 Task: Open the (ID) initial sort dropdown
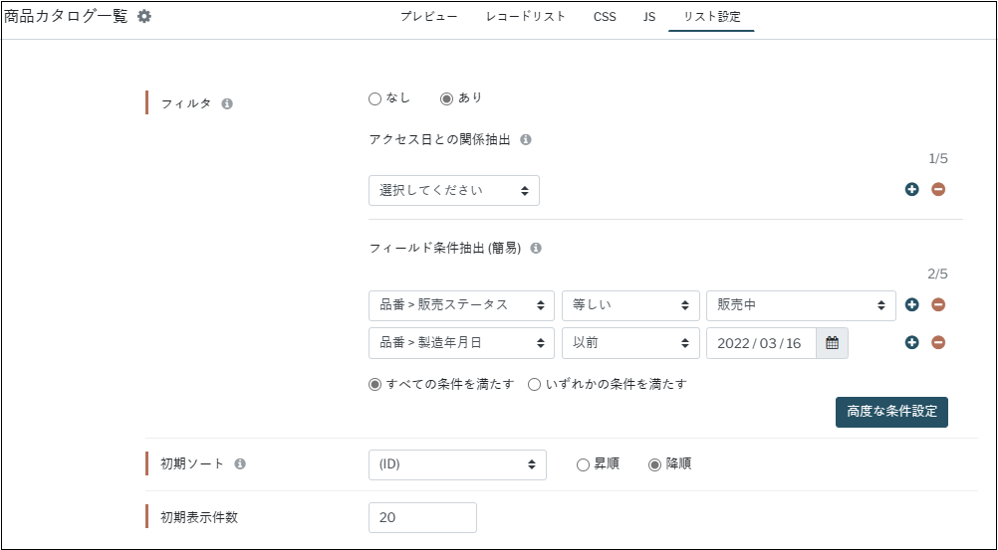point(457,464)
